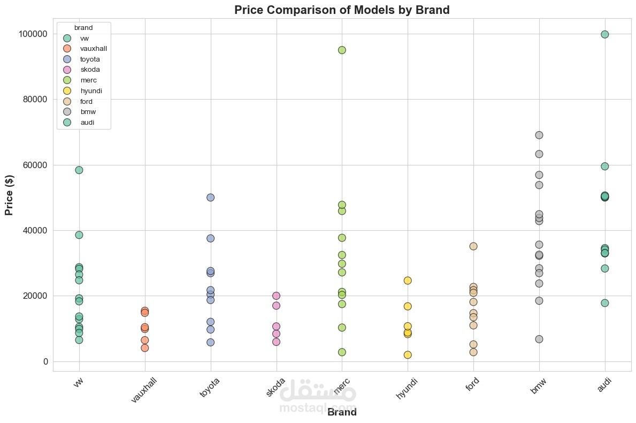
Task: Click the hyundi yellow legend marker
Action: coord(67,90)
